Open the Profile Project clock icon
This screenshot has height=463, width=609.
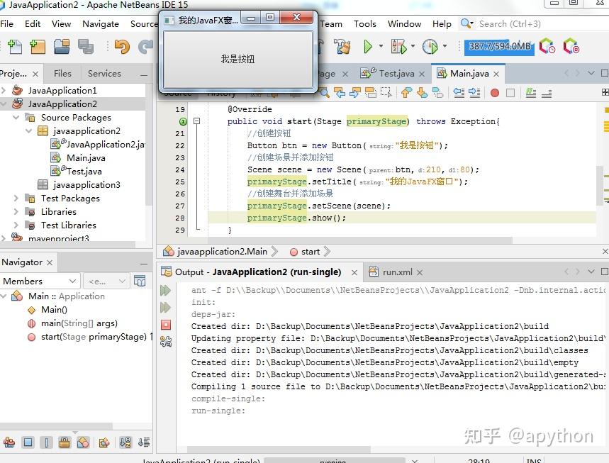tap(432, 45)
